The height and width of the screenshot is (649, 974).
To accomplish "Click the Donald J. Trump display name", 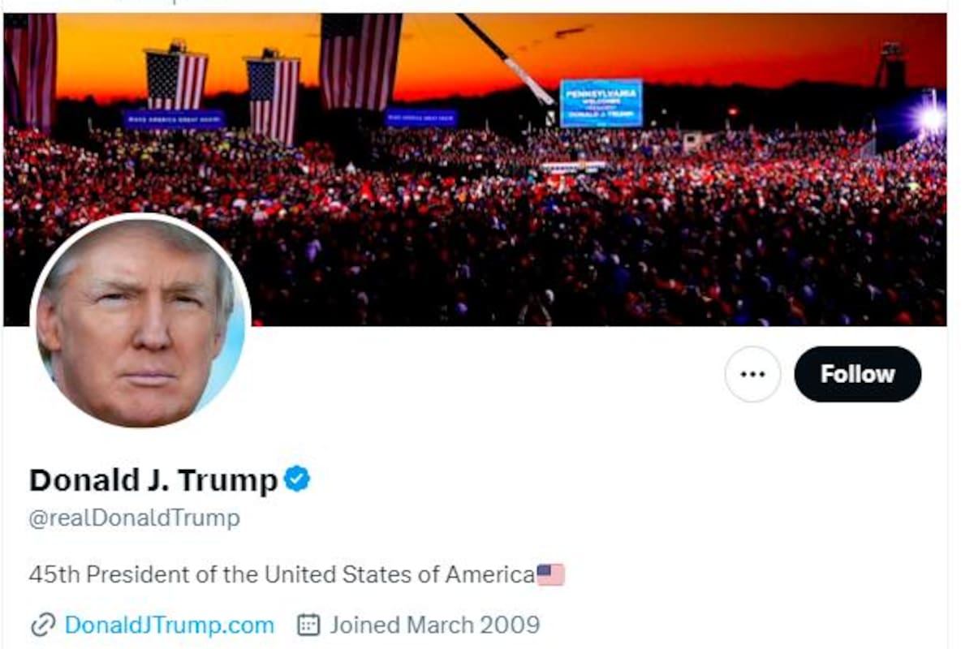I will pos(153,480).
